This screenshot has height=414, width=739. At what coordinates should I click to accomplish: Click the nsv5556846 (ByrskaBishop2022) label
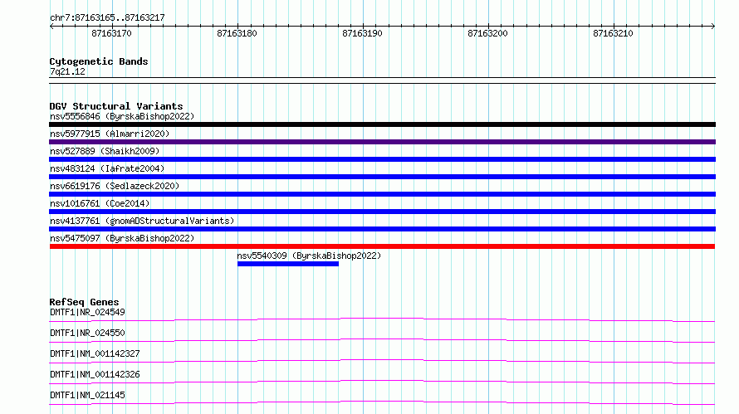pyautogui.click(x=122, y=116)
